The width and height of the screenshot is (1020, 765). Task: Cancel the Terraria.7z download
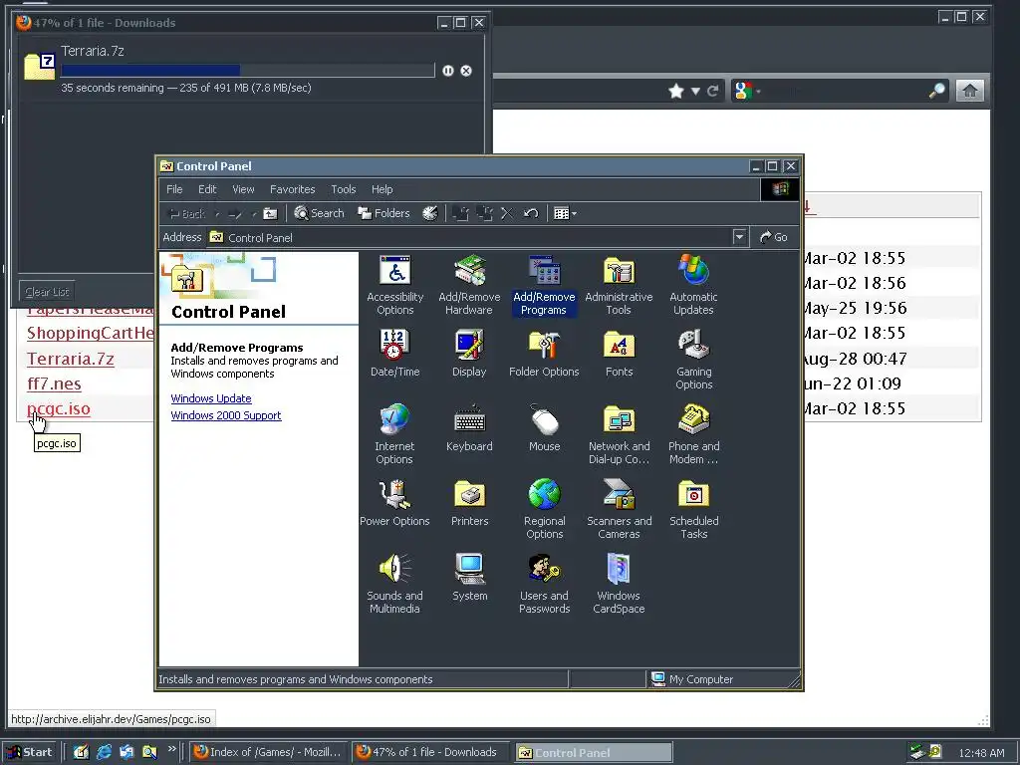[466, 71]
